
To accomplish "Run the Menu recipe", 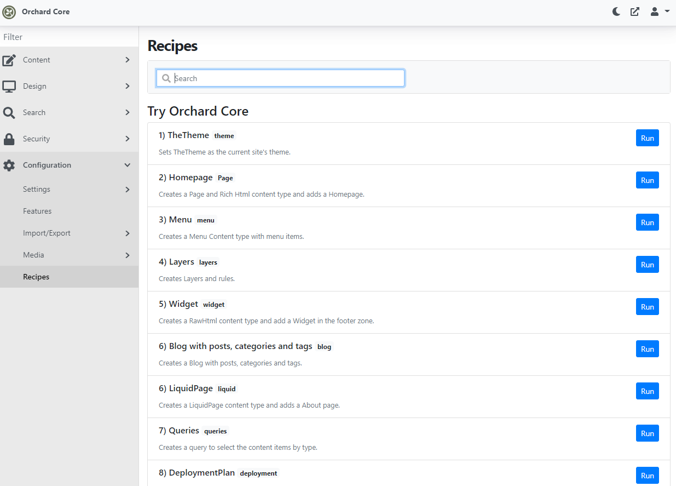I will click(648, 222).
